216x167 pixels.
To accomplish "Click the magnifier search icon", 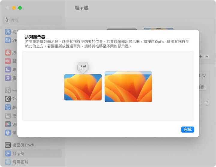I will point(7,20).
